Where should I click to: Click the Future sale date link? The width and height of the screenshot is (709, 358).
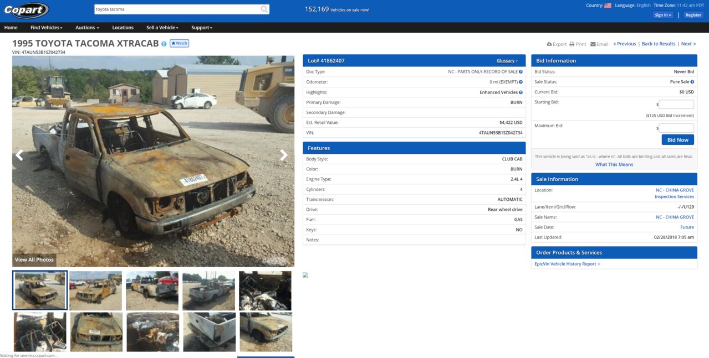point(687,227)
